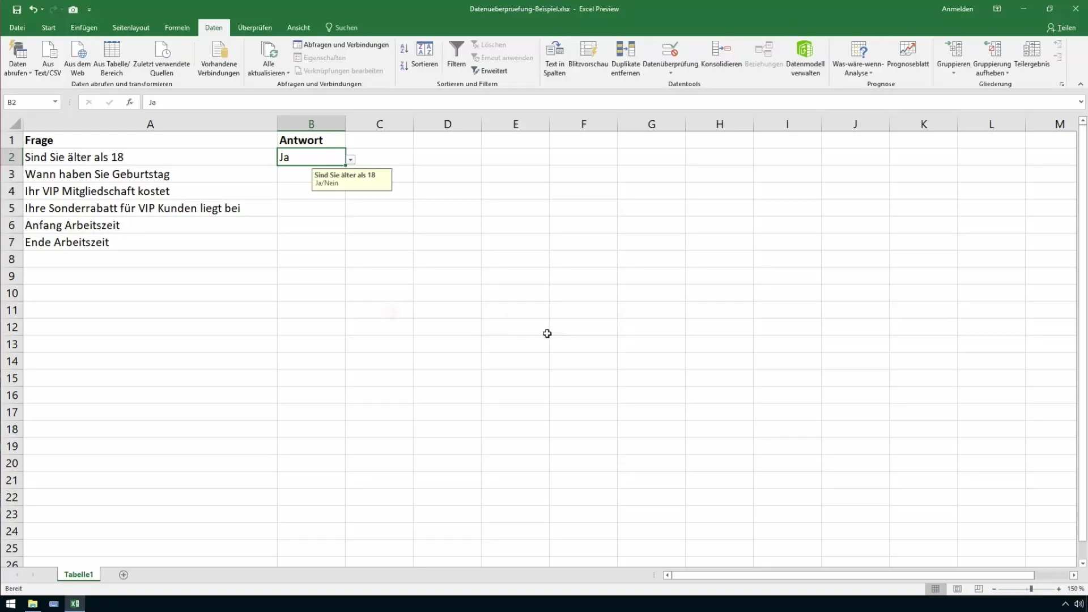Viewport: 1088px width, 612px height.
Task: Open Zuletzt verwendete Quellen
Action: tap(161, 58)
